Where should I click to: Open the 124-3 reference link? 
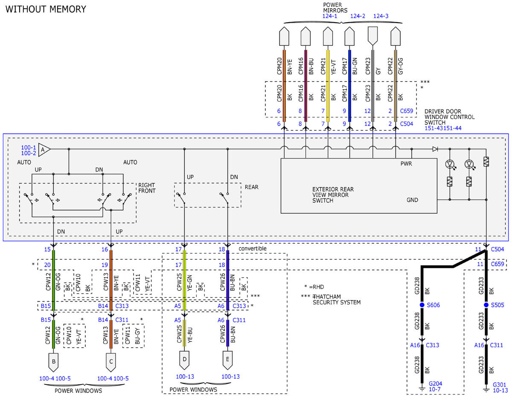click(381, 16)
